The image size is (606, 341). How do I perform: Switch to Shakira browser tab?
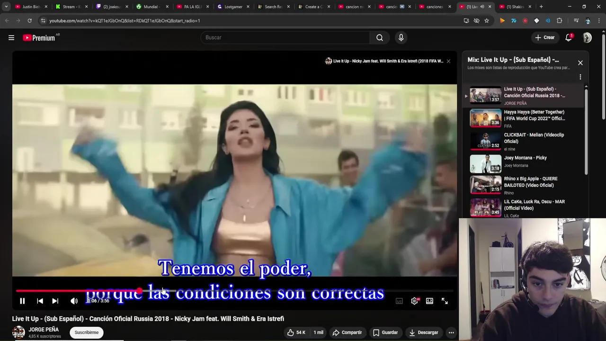click(x=516, y=7)
